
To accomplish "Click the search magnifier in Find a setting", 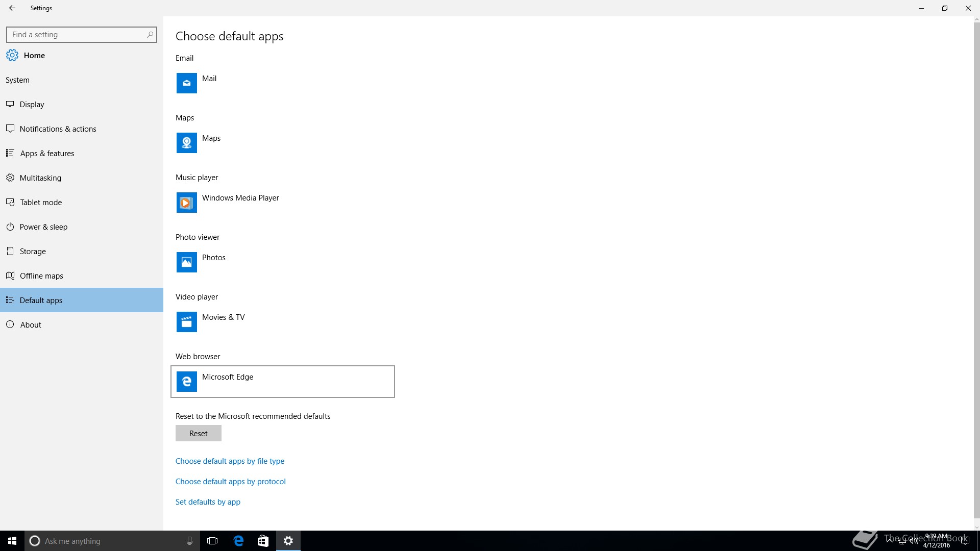I will click(x=150, y=35).
